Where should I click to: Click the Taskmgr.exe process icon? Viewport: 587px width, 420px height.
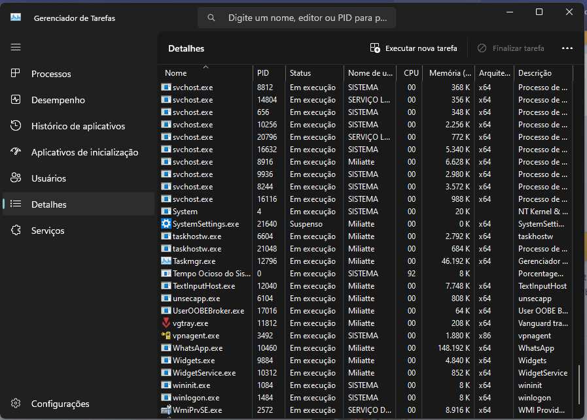click(166, 261)
